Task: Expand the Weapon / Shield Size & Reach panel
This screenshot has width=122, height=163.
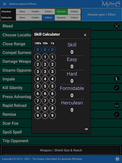Action: [61, 150]
